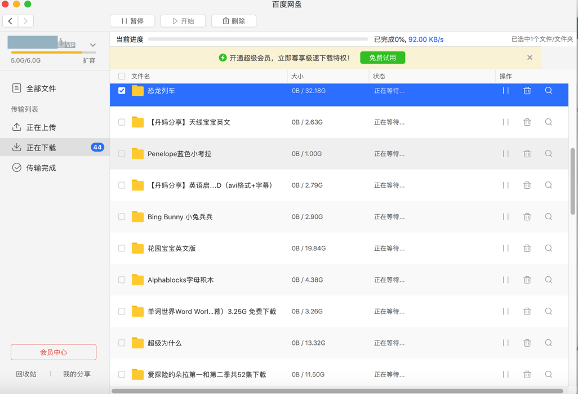Open 会员中心
The image size is (578, 394).
(54, 352)
